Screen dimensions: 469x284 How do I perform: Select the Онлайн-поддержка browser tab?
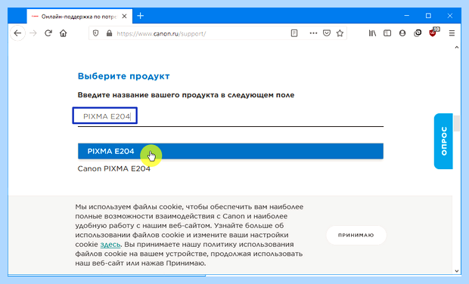point(79,17)
